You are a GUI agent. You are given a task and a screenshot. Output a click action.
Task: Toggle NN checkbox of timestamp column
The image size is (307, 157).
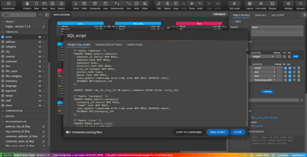(290, 80)
